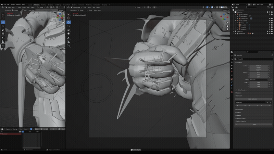274x154 pixels.
Task: Click Rotation X value field
Action: click(x=259, y=73)
